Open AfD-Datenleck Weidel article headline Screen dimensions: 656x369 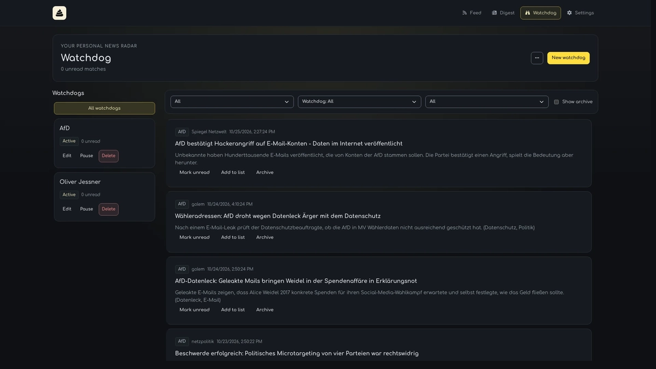point(296,281)
